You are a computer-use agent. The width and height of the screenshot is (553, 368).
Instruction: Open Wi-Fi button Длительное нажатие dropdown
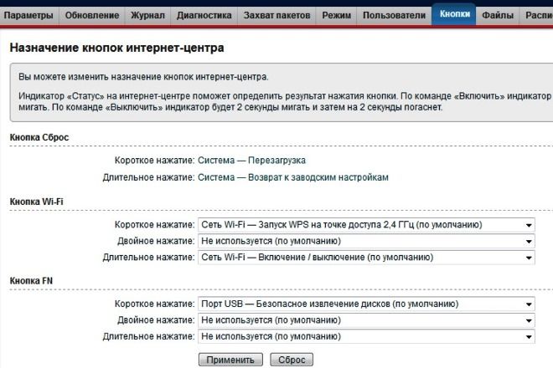coord(366,257)
